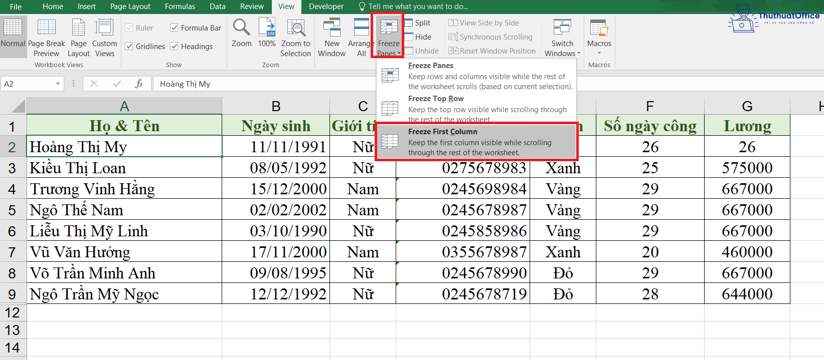Click Synchronous Scrolling option
Screen dimensions: 824x360
490,37
